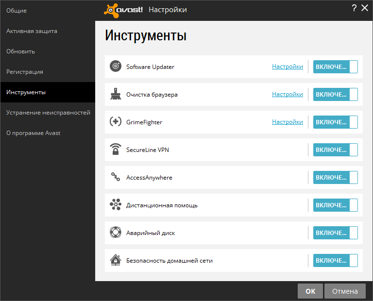Select Инструменты in sidebar

point(48,92)
